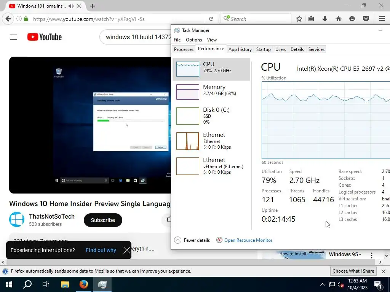
Task: Click the Windows Start button
Action: (x=9, y=284)
